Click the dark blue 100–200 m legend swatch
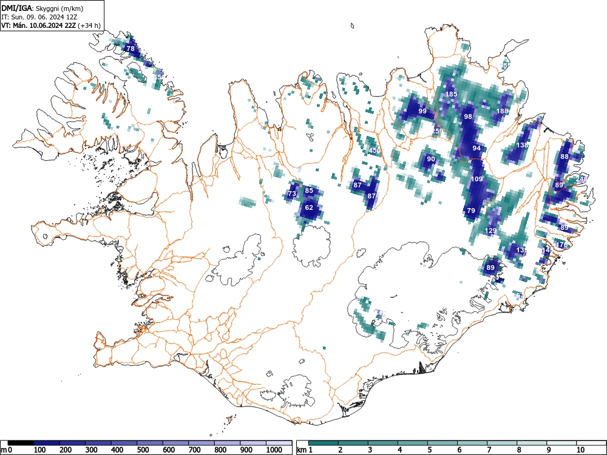 (47, 443)
